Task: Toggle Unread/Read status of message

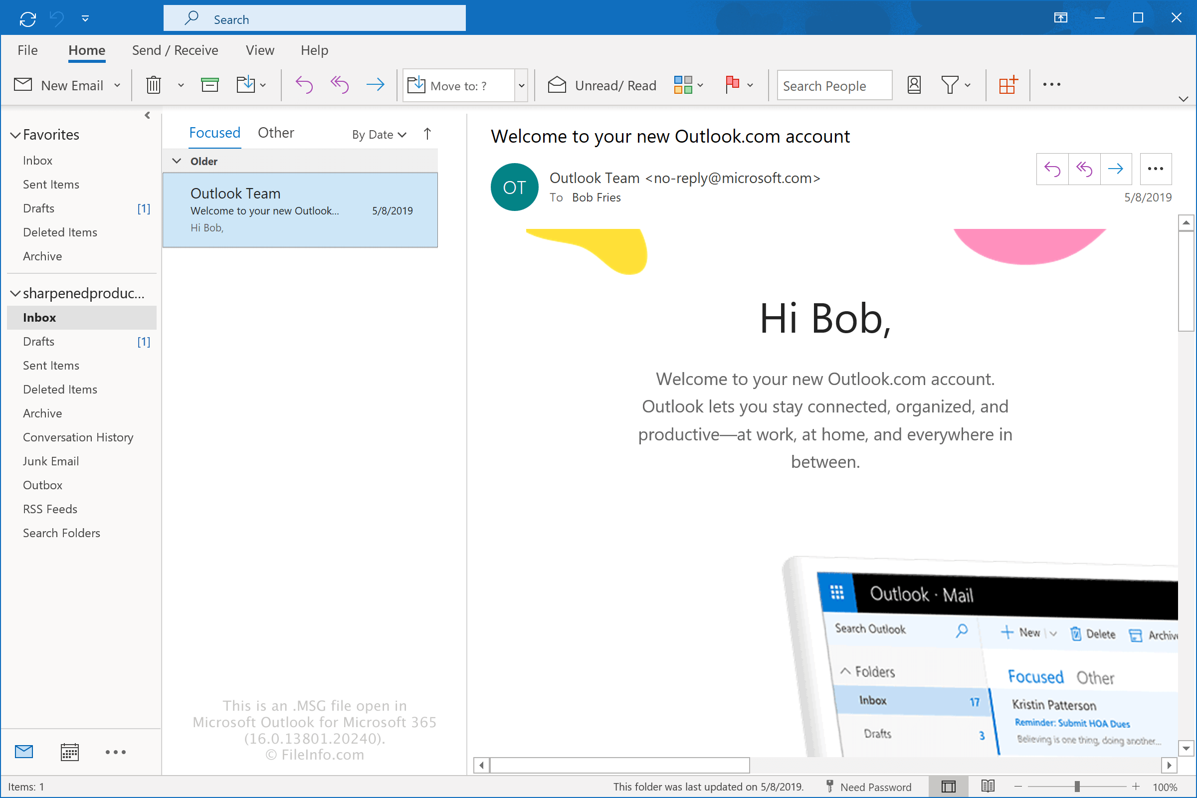Action: click(601, 85)
